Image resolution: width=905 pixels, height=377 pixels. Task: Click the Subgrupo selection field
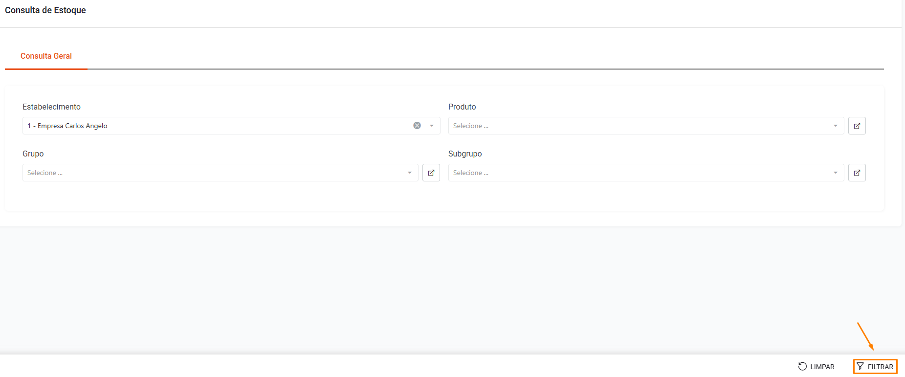[636, 173]
